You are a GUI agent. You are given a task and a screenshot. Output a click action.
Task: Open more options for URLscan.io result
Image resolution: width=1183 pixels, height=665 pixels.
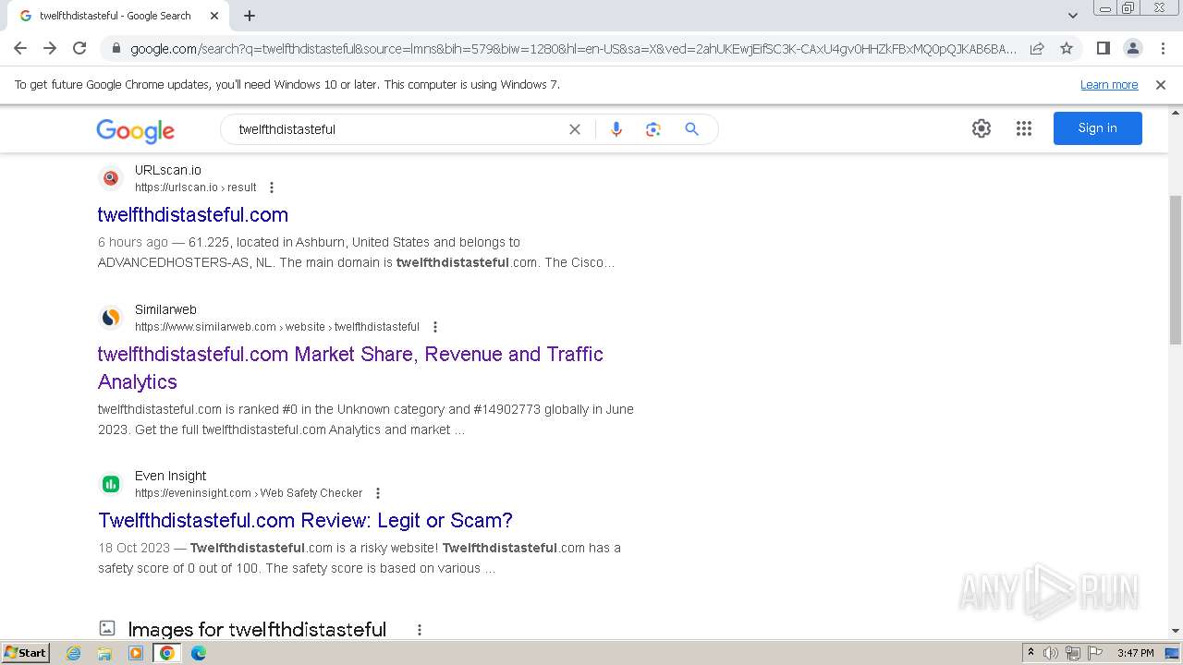click(x=272, y=187)
